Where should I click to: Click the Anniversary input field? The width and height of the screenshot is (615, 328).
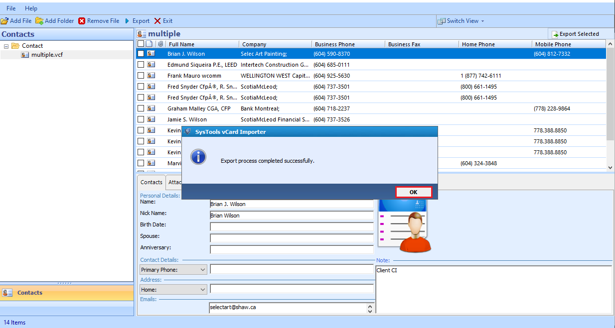pos(292,249)
